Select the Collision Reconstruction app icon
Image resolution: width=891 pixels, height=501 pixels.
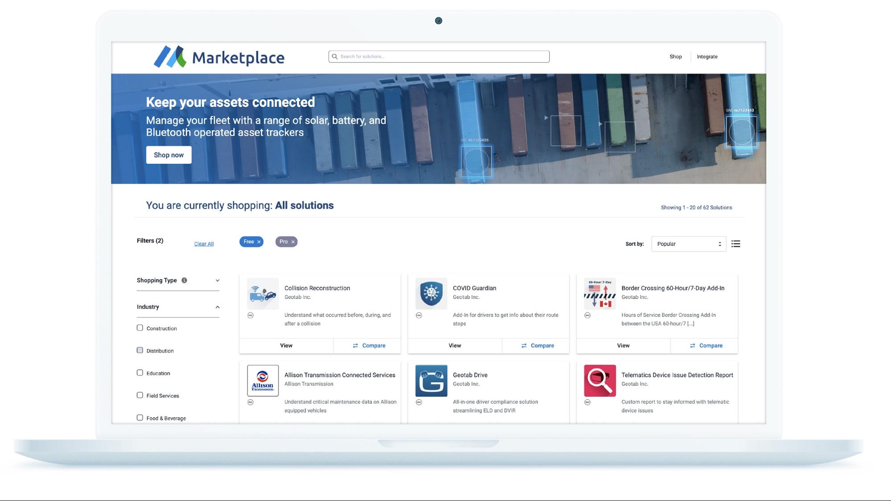click(263, 294)
